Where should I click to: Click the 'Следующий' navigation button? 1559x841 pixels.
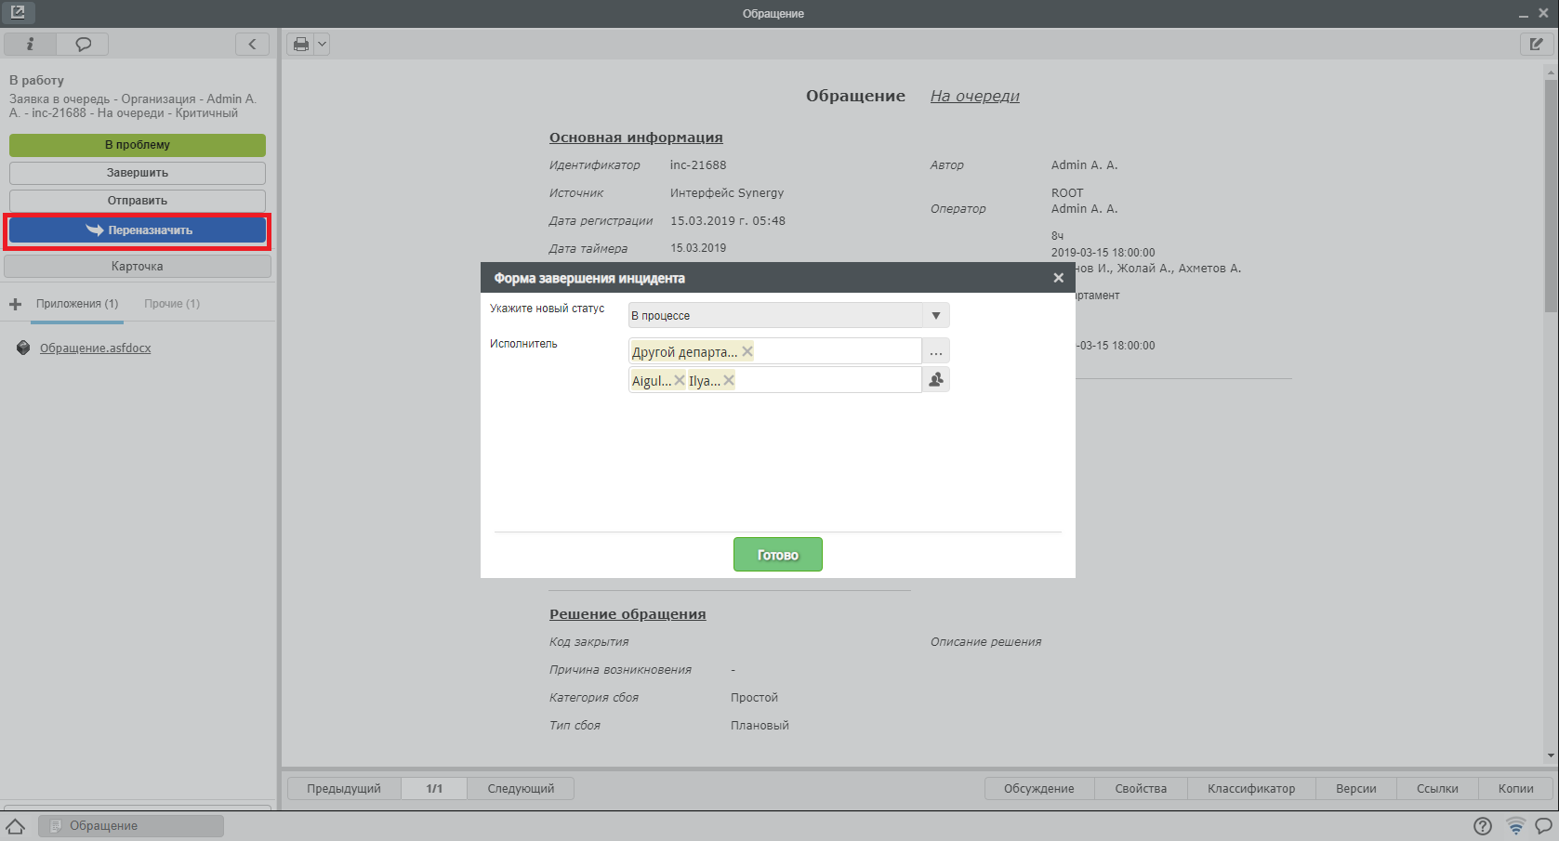[521, 789]
